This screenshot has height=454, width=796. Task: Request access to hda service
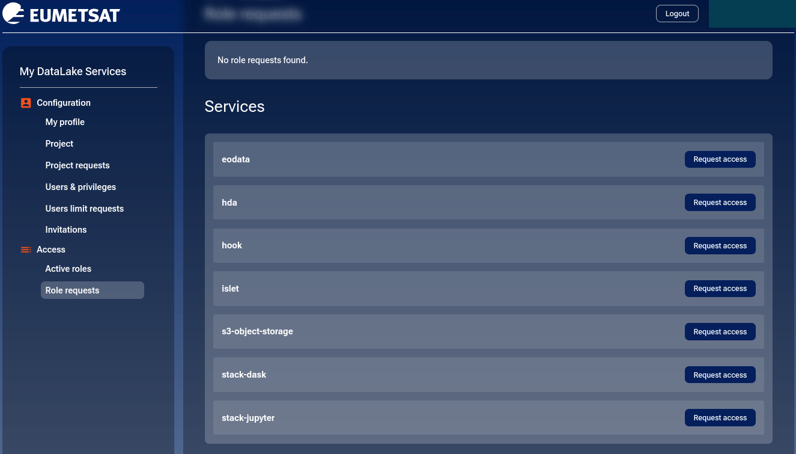tap(720, 203)
